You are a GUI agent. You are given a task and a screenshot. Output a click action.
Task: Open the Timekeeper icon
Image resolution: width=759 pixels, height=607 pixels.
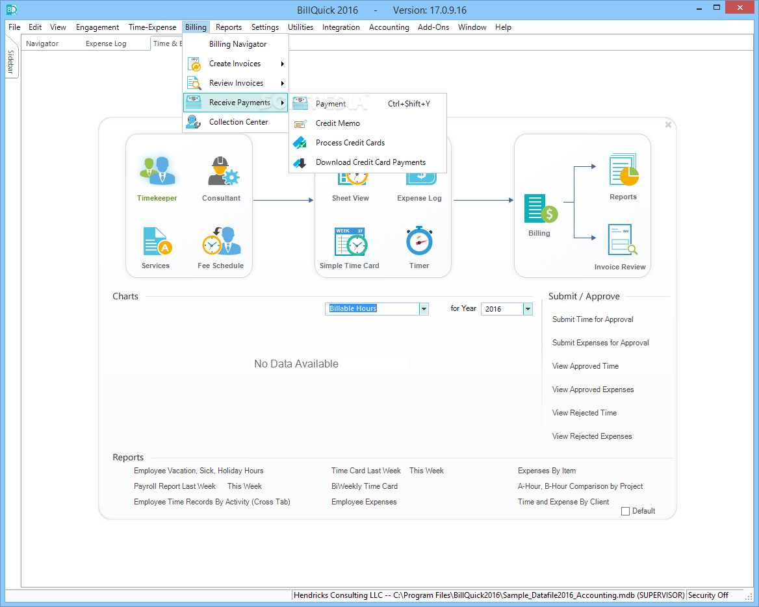tap(157, 171)
